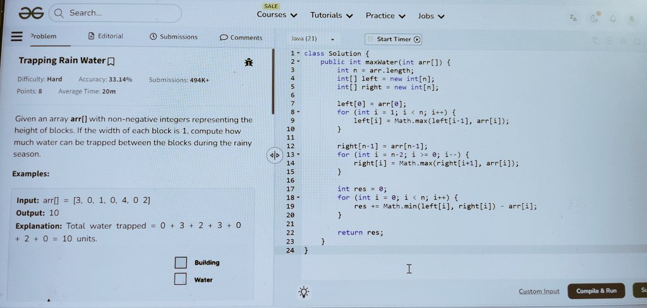This screenshot has width=647, height=308.
Task: Click the Input: arr[] example line
Action: tap(83, 201)
